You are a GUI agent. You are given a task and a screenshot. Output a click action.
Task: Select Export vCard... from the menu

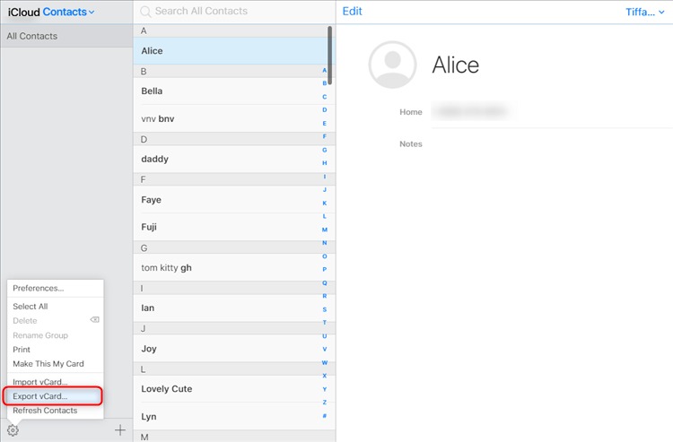39,395
